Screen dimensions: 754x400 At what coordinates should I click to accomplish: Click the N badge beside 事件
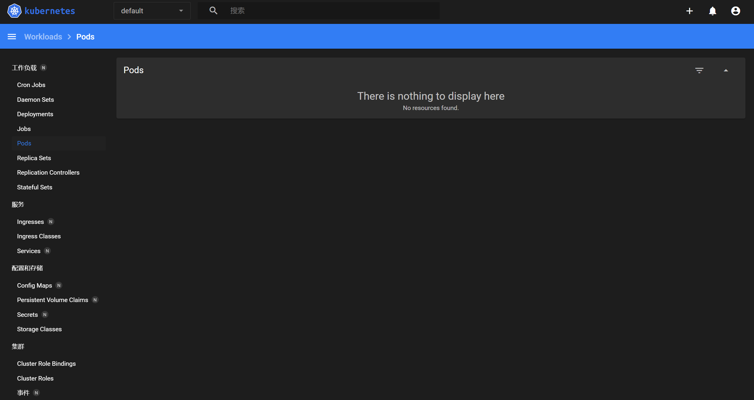pyautogui.click(x=36, y=393)
